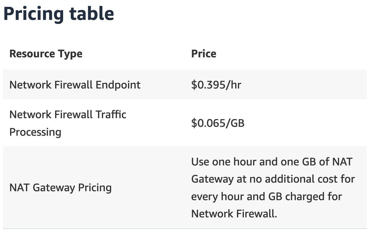The image size is (371, 234).
Task: Click the Pricing table heading
Action: coord(59,14)
